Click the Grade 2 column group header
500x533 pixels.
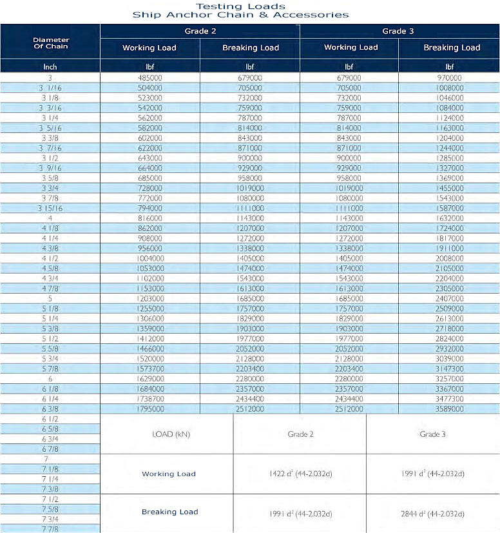pos(200,31)
